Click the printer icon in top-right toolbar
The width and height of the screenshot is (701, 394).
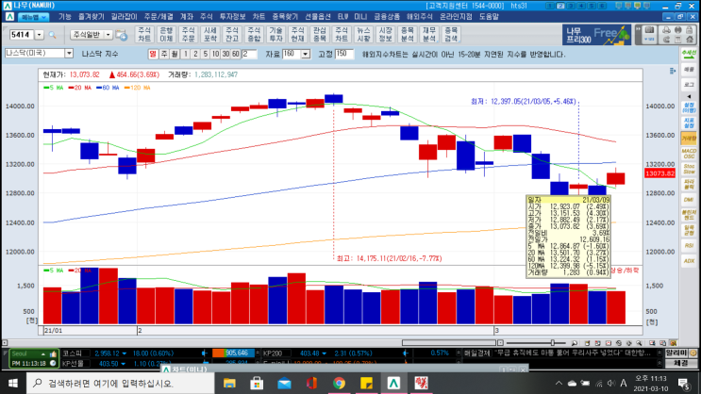[667, 30]
